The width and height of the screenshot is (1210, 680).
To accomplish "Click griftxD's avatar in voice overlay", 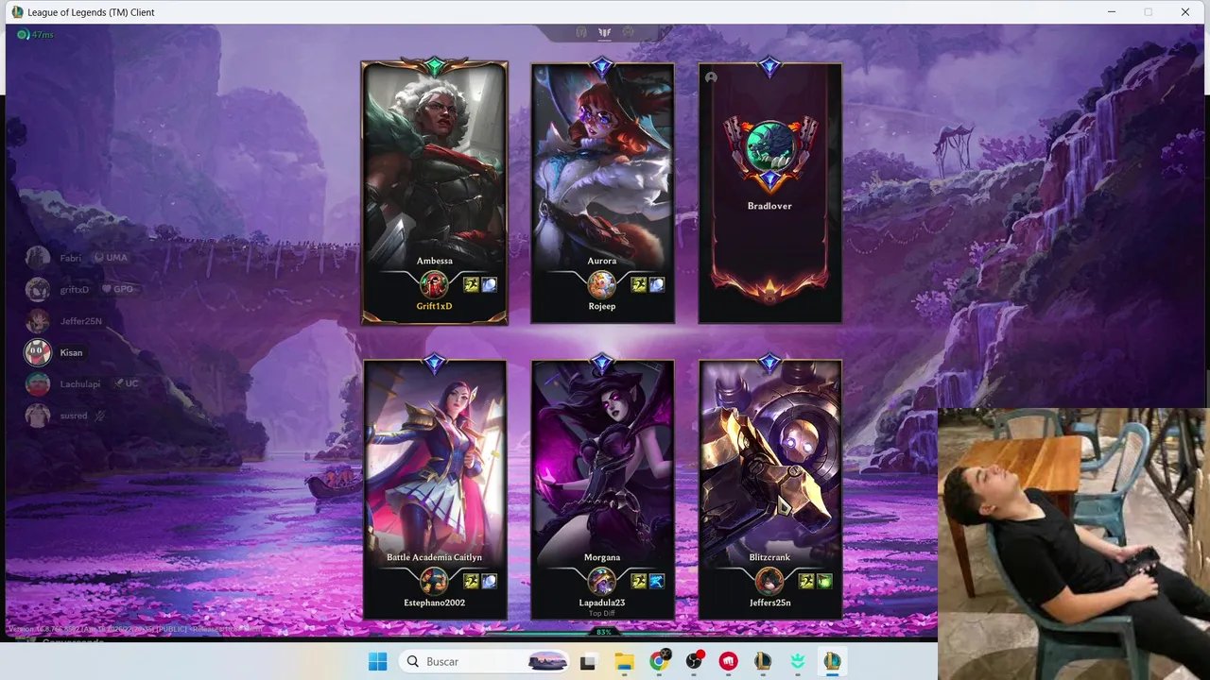I will [x=38, y=289].
